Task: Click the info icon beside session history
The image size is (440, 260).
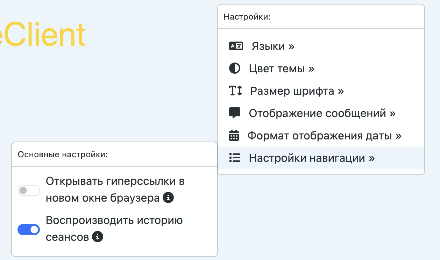Action: (98, 237)
